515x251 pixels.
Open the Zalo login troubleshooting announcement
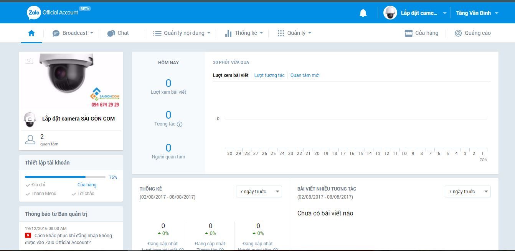click(x=68, y=239)
